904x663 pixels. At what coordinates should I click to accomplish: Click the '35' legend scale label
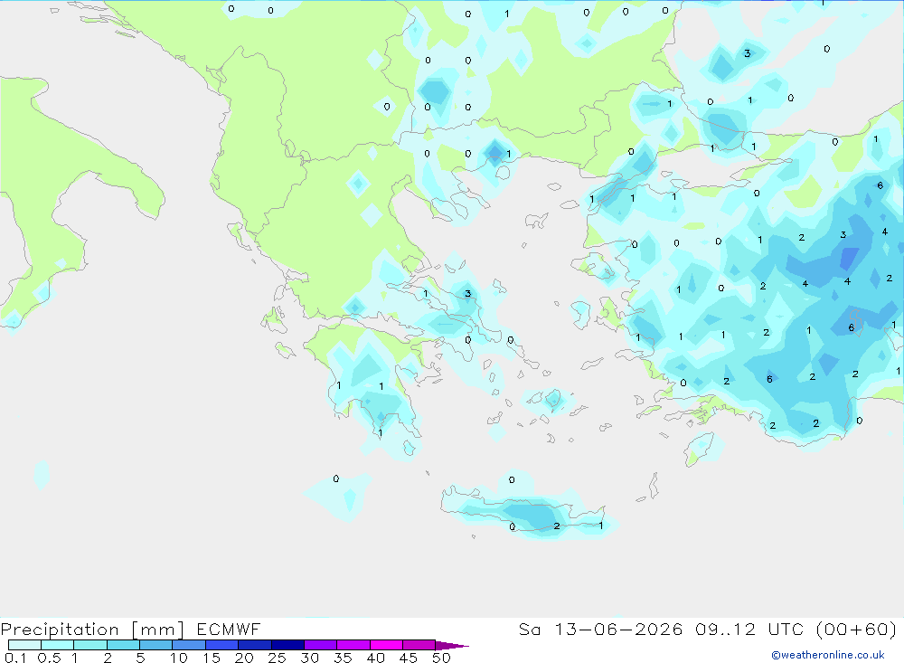343,658
